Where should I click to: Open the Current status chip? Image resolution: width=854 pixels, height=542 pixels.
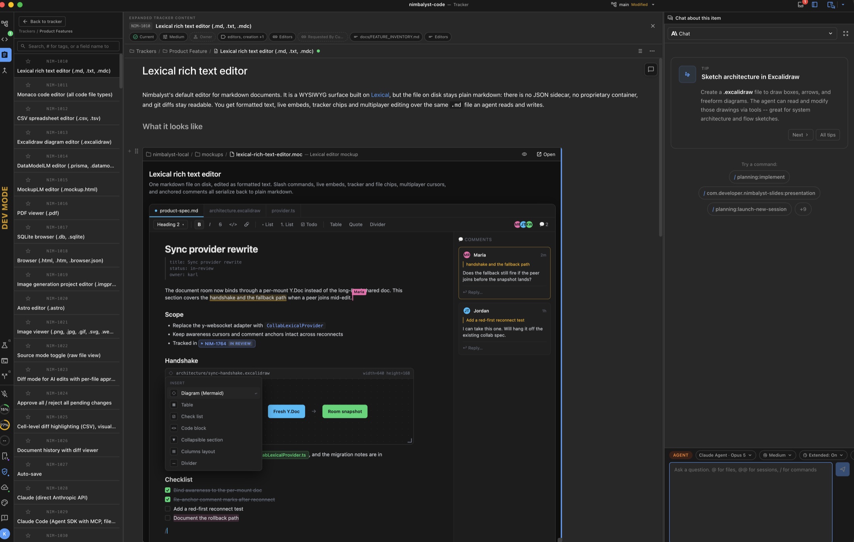143,37
